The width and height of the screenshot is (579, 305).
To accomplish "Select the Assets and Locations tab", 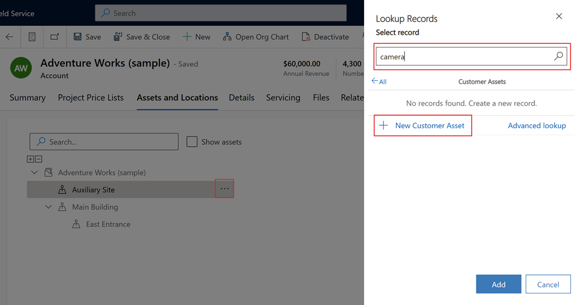I will pos(177,98).
